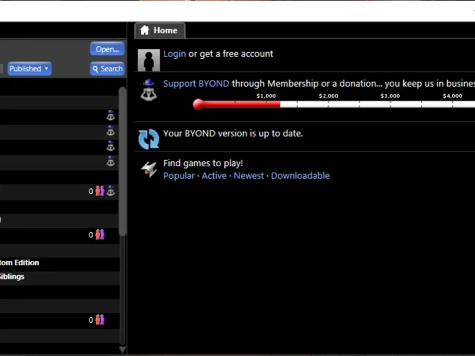The width and height of the screenshot is (475, 356).
Task: Open the Support BYOND link
Action: [x=196, y=84]
